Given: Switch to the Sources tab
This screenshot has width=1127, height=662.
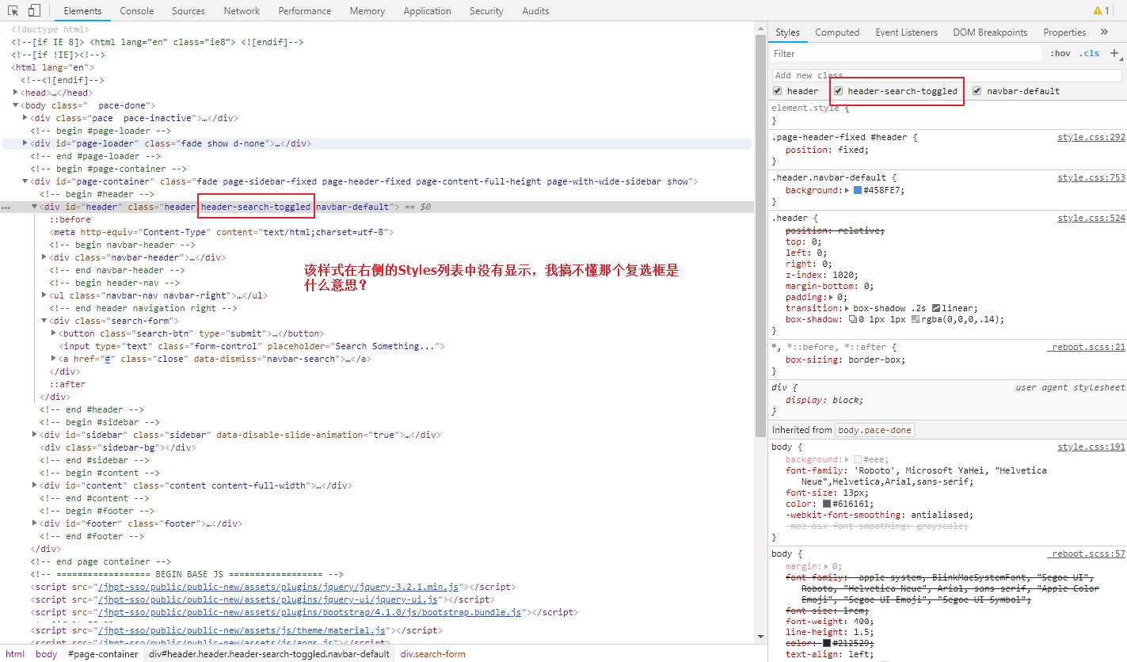Looking at the screenshot, I should pyautogui.click(x=188, y=11).
